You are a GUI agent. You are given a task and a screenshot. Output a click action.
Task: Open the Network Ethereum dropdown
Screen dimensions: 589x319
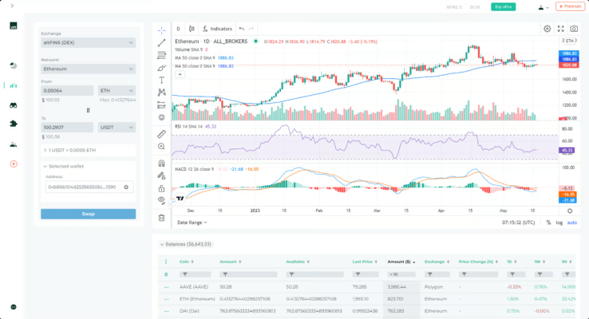point(89,69)
